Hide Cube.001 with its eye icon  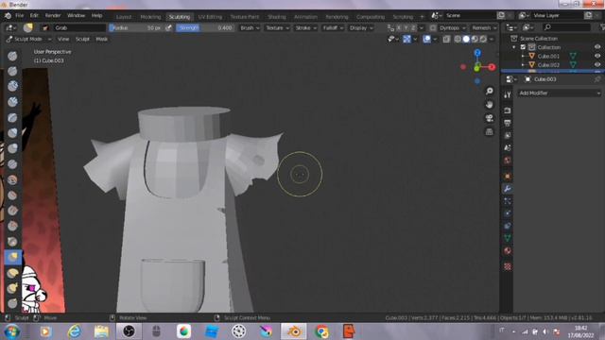(597, 56)
